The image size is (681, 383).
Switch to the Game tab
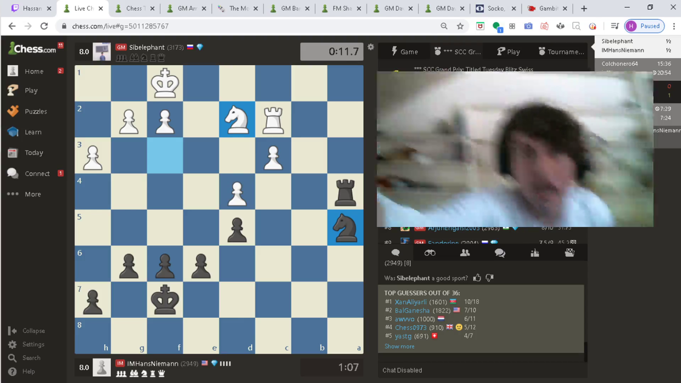tap(404, 51)
